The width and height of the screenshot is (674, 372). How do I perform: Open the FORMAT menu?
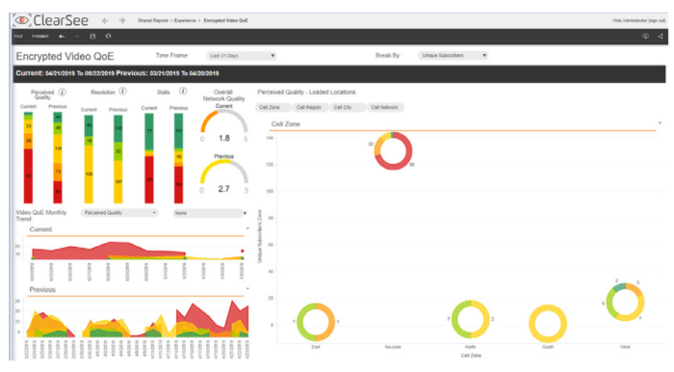pos(40,37)
